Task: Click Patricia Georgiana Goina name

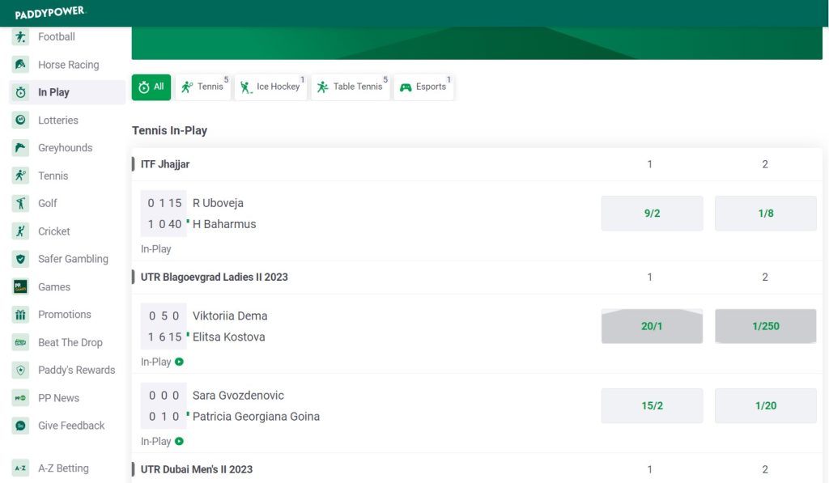Action: point(256,417)
